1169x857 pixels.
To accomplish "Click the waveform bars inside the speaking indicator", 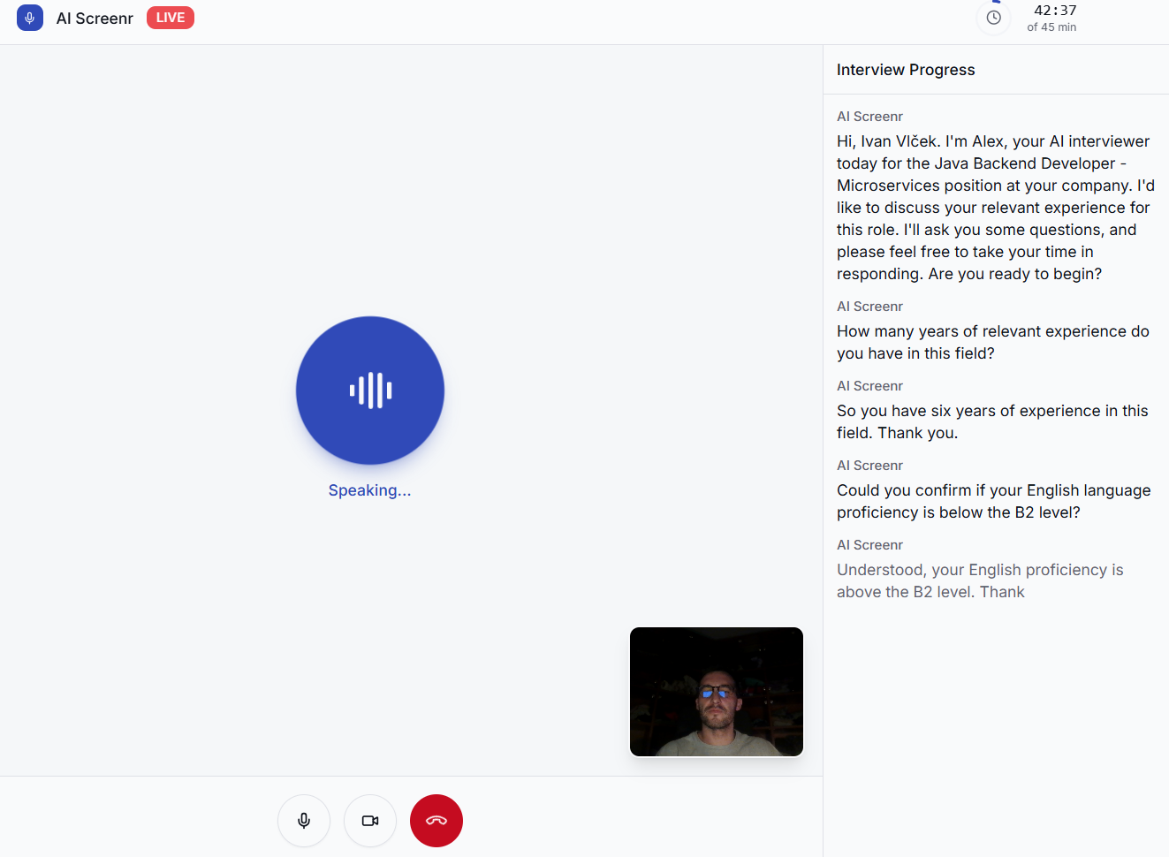I will (x=369, y=390).
